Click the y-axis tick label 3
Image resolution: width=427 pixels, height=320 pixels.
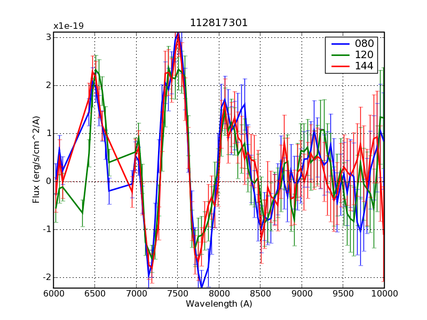click(x=48, y=37)
